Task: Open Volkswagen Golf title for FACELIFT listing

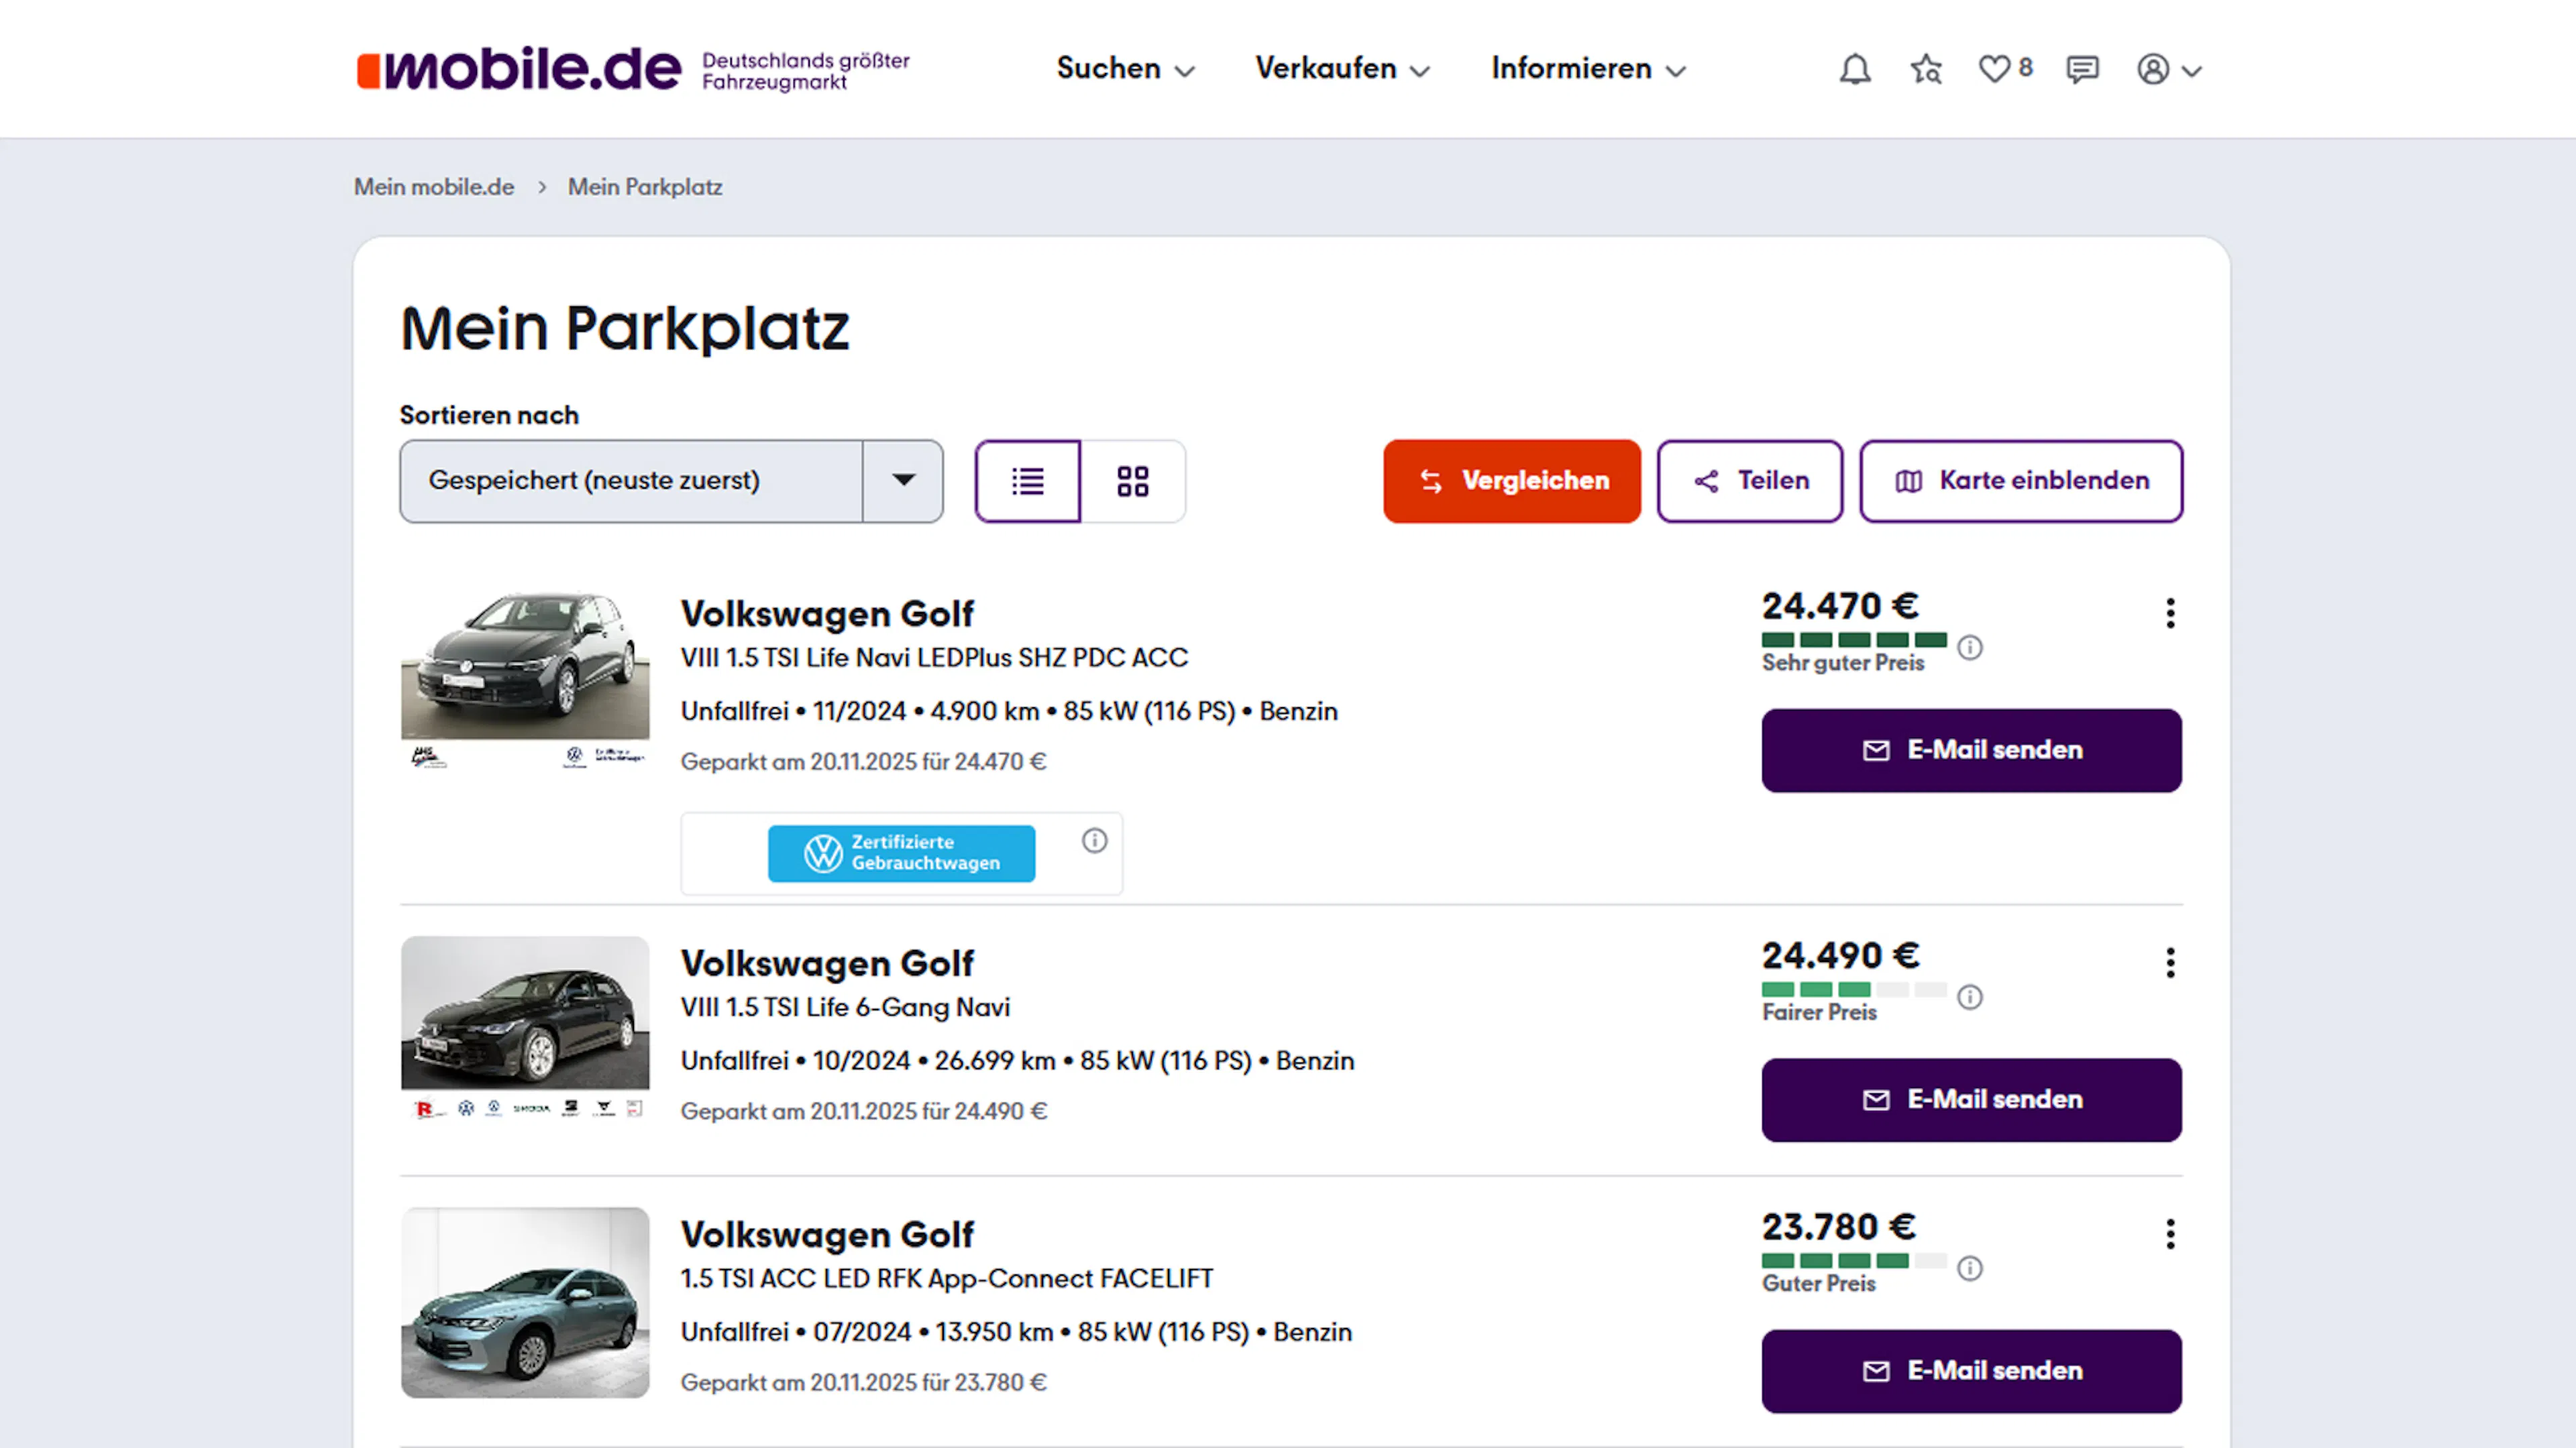Action: pos(827,1234)
